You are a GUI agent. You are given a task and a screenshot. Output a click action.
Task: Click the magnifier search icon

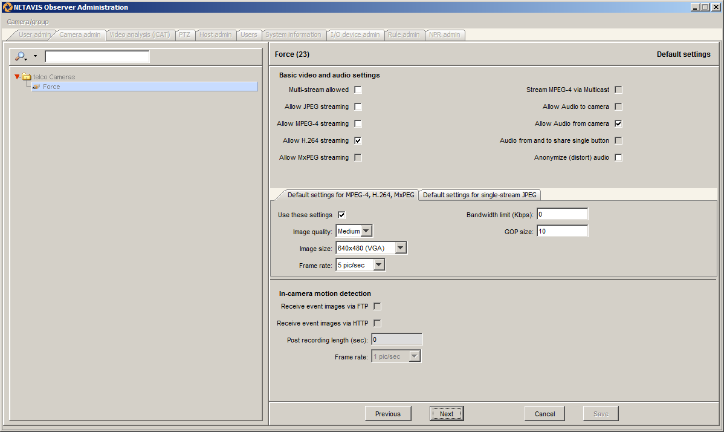(21, 56)
